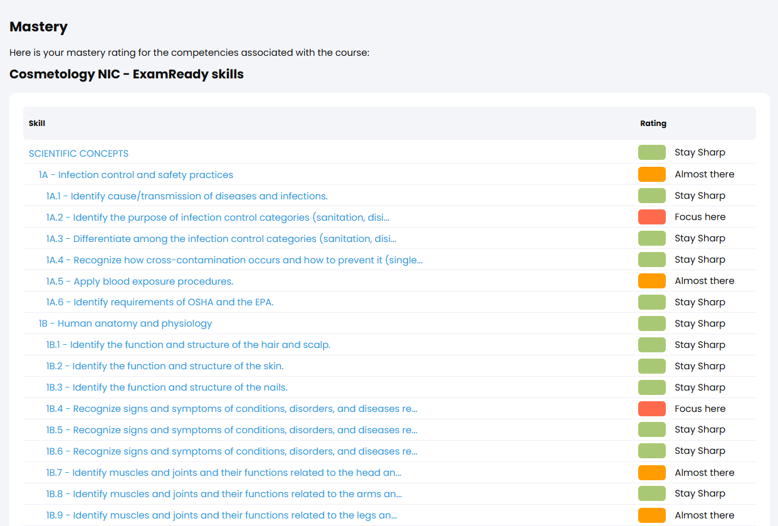This screenshot has width=778, height=526.
Task: Click the red swatch in the 1B.4 row
Action: 652,409
